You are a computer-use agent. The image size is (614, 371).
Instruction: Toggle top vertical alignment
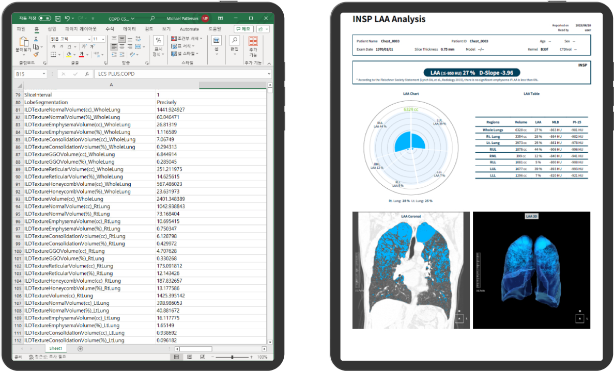click(114, 38)
